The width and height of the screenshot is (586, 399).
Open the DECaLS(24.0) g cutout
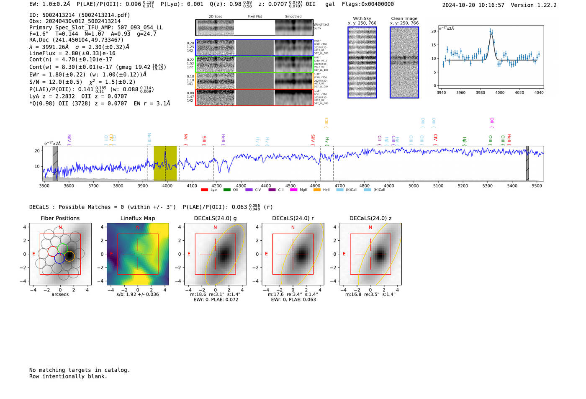215,254
